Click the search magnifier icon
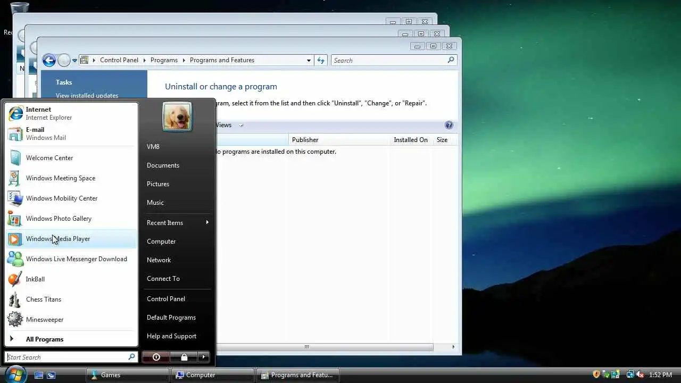The height and width of the screenshot is (383, 681). pos(451,60)
